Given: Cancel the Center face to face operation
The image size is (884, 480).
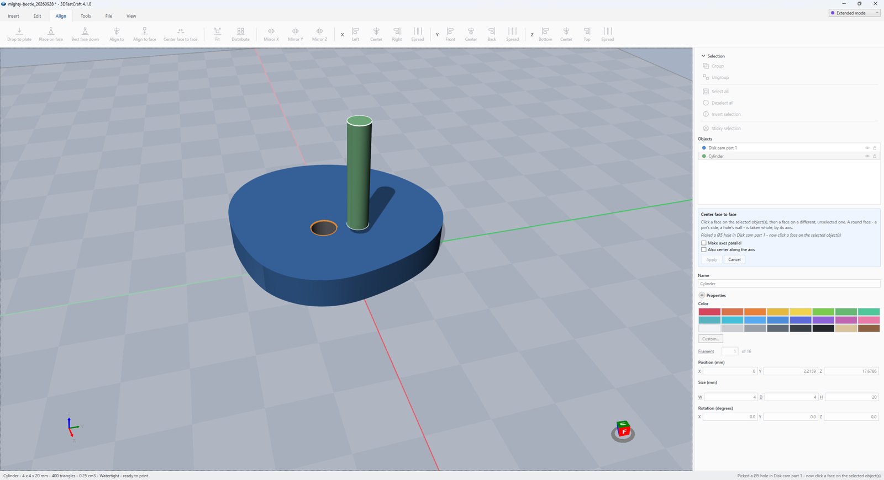Looking at the screenshot, I should tap(734, 259).
